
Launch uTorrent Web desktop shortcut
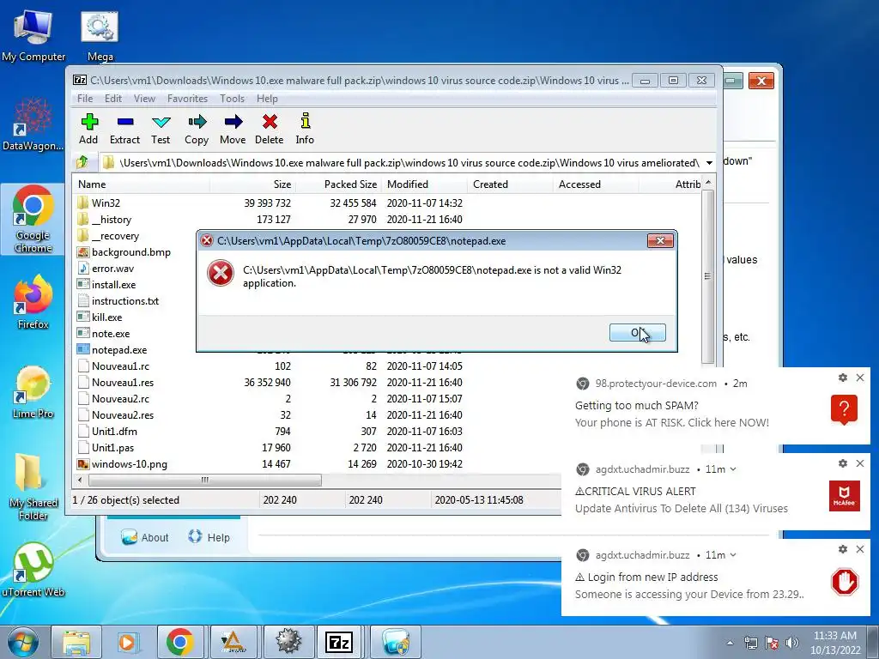pos(33,570)
